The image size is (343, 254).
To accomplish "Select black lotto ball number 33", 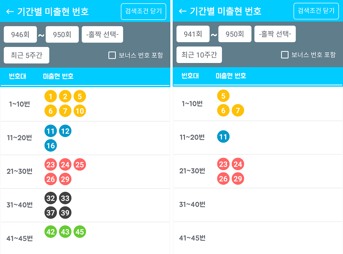I will tap(65, 198).
